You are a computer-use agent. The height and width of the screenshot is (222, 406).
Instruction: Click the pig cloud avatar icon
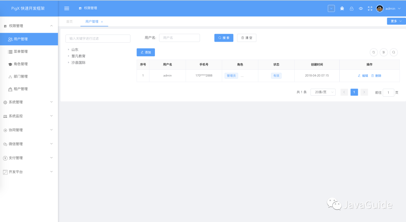pyautogui.click(x=379, y=8)
